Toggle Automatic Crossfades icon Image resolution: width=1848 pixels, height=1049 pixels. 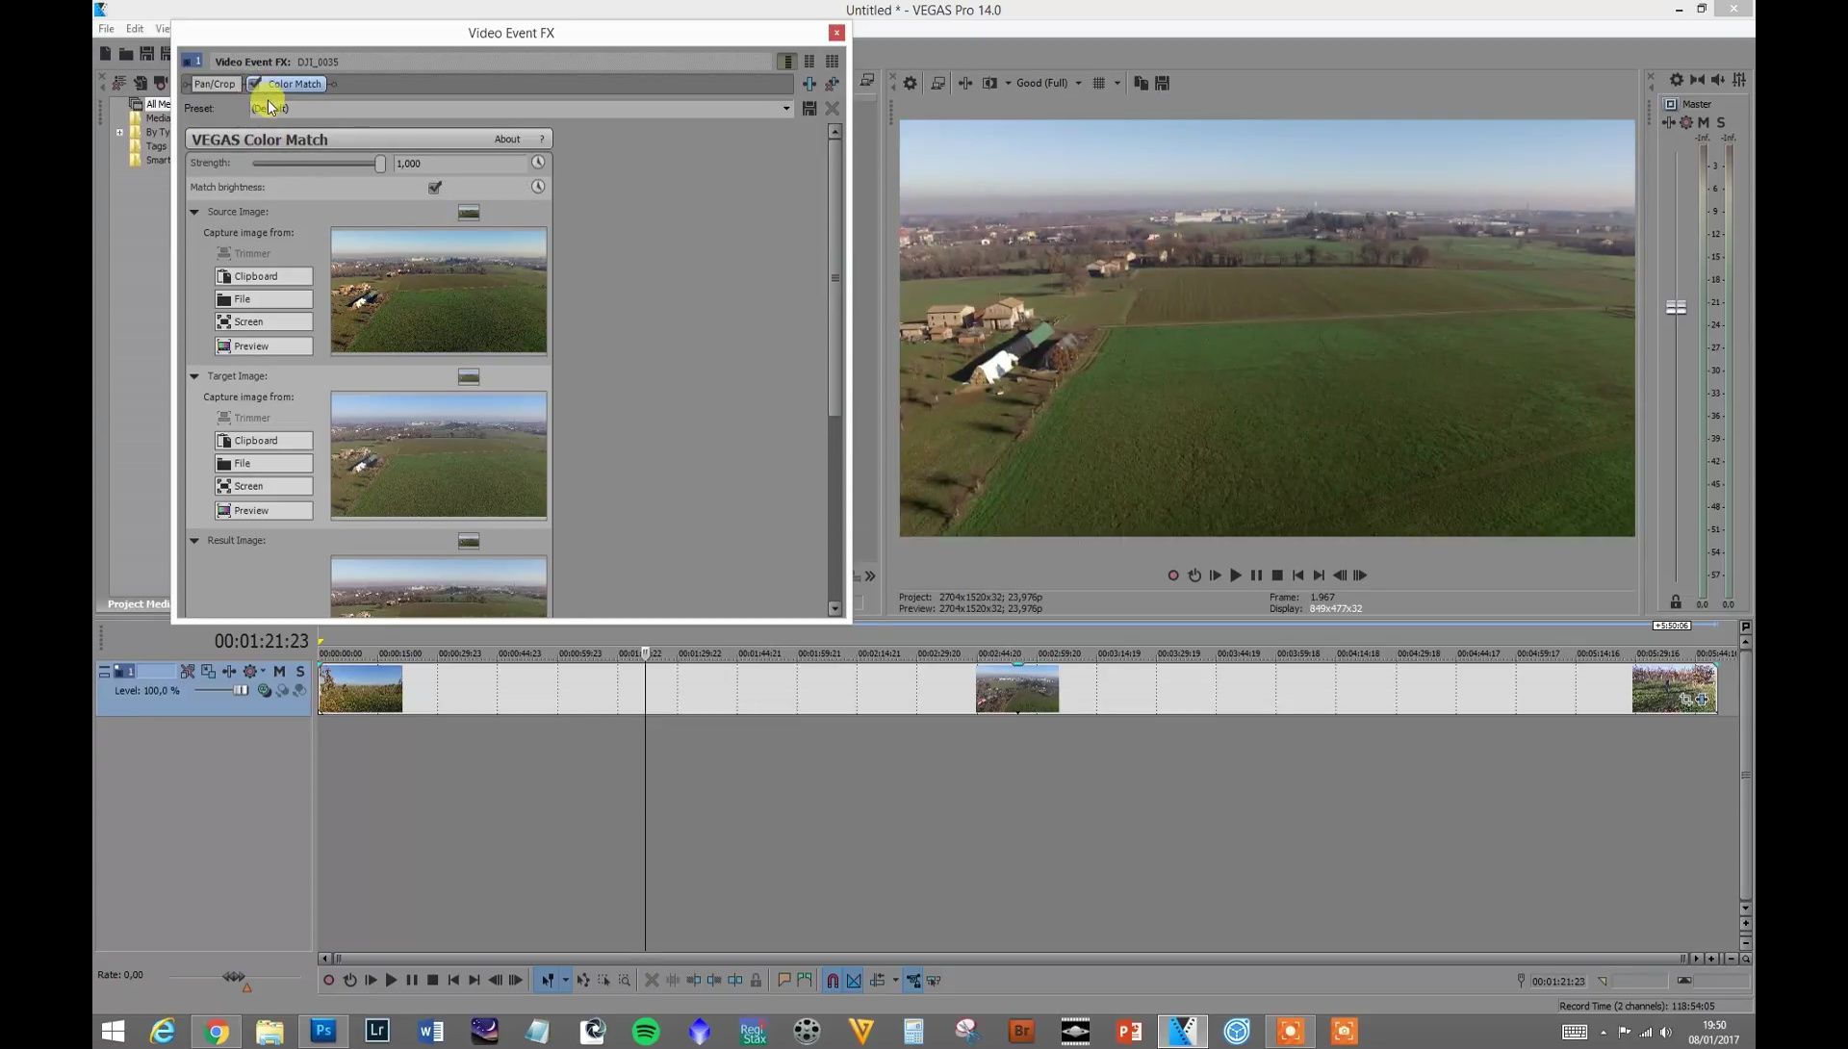(854, 981)
